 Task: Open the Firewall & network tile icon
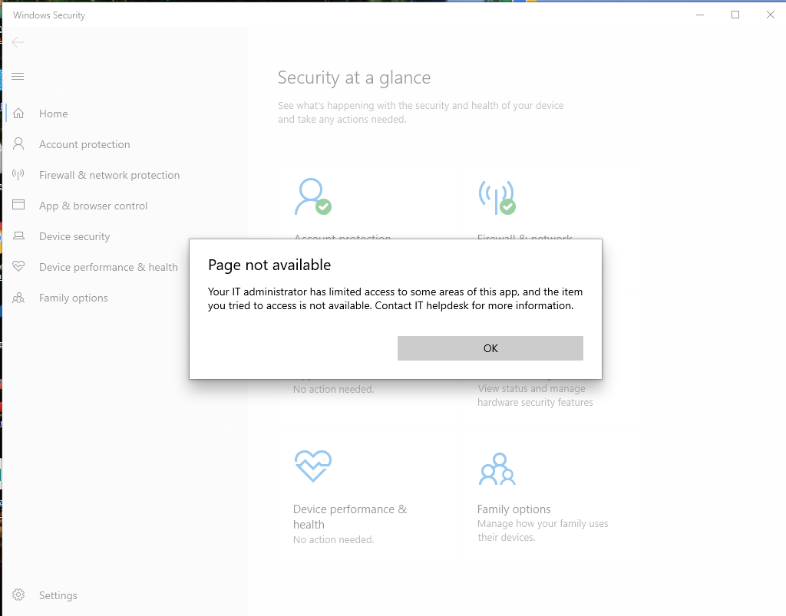pyautogui.click(x=497, y=196)
